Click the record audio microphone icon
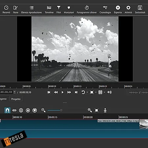148x148 pixels. [105, 110]
